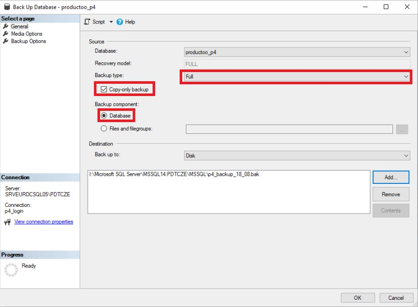The width and height of the screenshot is (418, 307).
Task: Click the Script icon in the toolbar
Action: [87, 22]
